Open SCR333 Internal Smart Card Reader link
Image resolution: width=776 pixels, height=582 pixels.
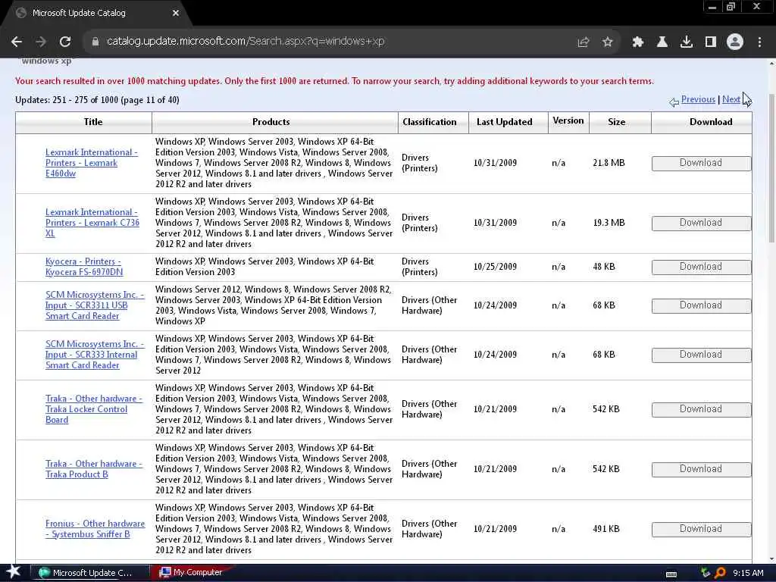click(x=95, y=355)
